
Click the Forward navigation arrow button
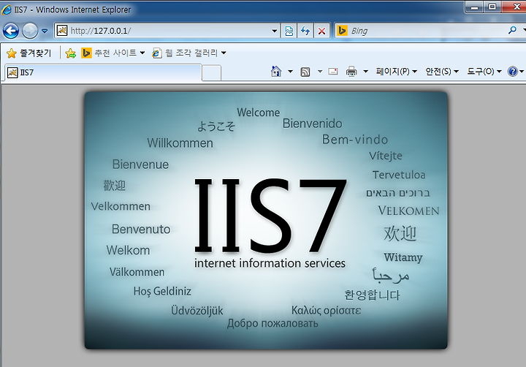click(29, 31)
